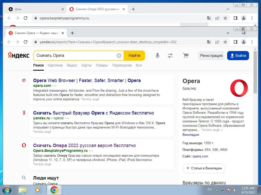Open Action Center flag in system tray
The height and width of the screenshot is (195, 261).
pyautogui.click(x=229, y=190)
